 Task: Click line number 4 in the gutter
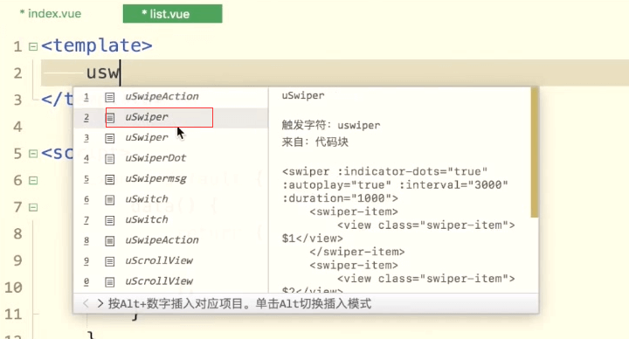click(17, 127)
